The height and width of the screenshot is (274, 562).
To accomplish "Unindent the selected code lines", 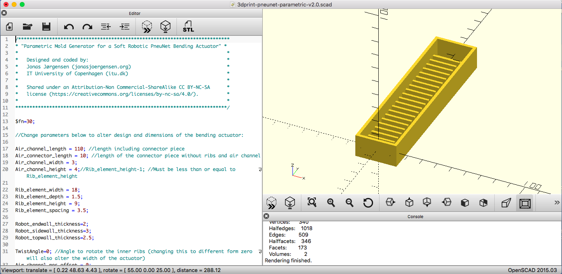I will 106,27.
